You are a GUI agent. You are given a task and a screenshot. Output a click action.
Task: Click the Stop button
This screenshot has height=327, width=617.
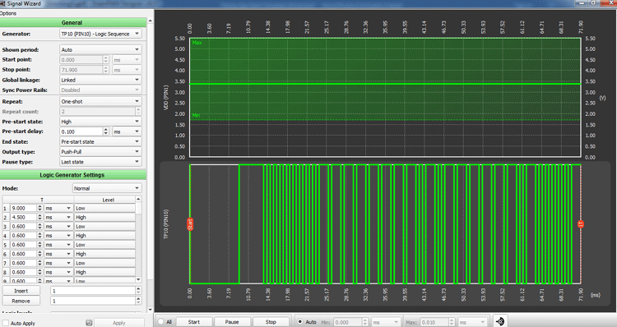tap(271, 322)
